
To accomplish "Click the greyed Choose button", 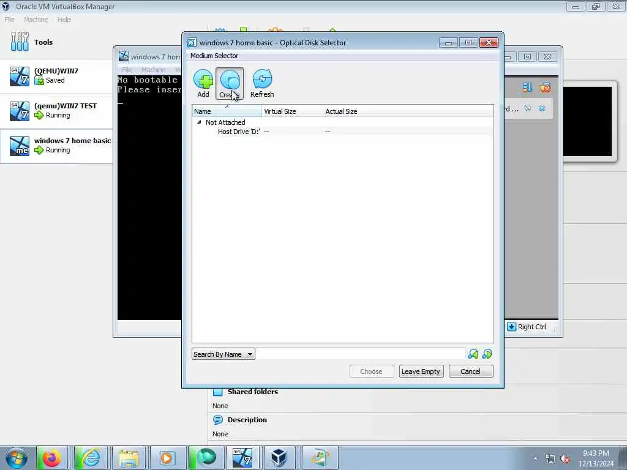I will pyautogui.click(x=372, y=371).
